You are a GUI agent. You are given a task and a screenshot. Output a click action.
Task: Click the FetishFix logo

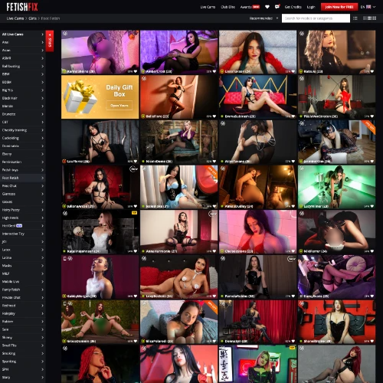click(22, 7)
